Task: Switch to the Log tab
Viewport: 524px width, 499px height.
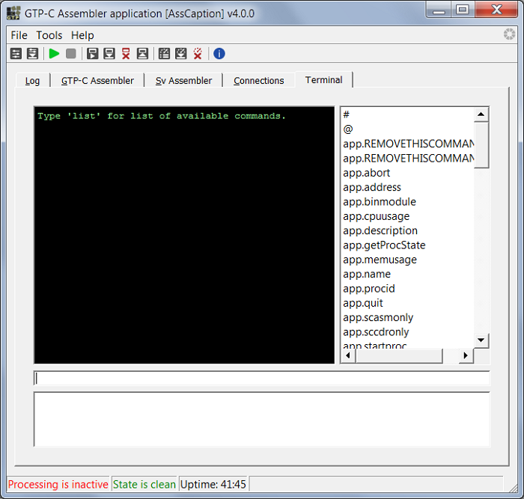Action: tap(32, 81)
